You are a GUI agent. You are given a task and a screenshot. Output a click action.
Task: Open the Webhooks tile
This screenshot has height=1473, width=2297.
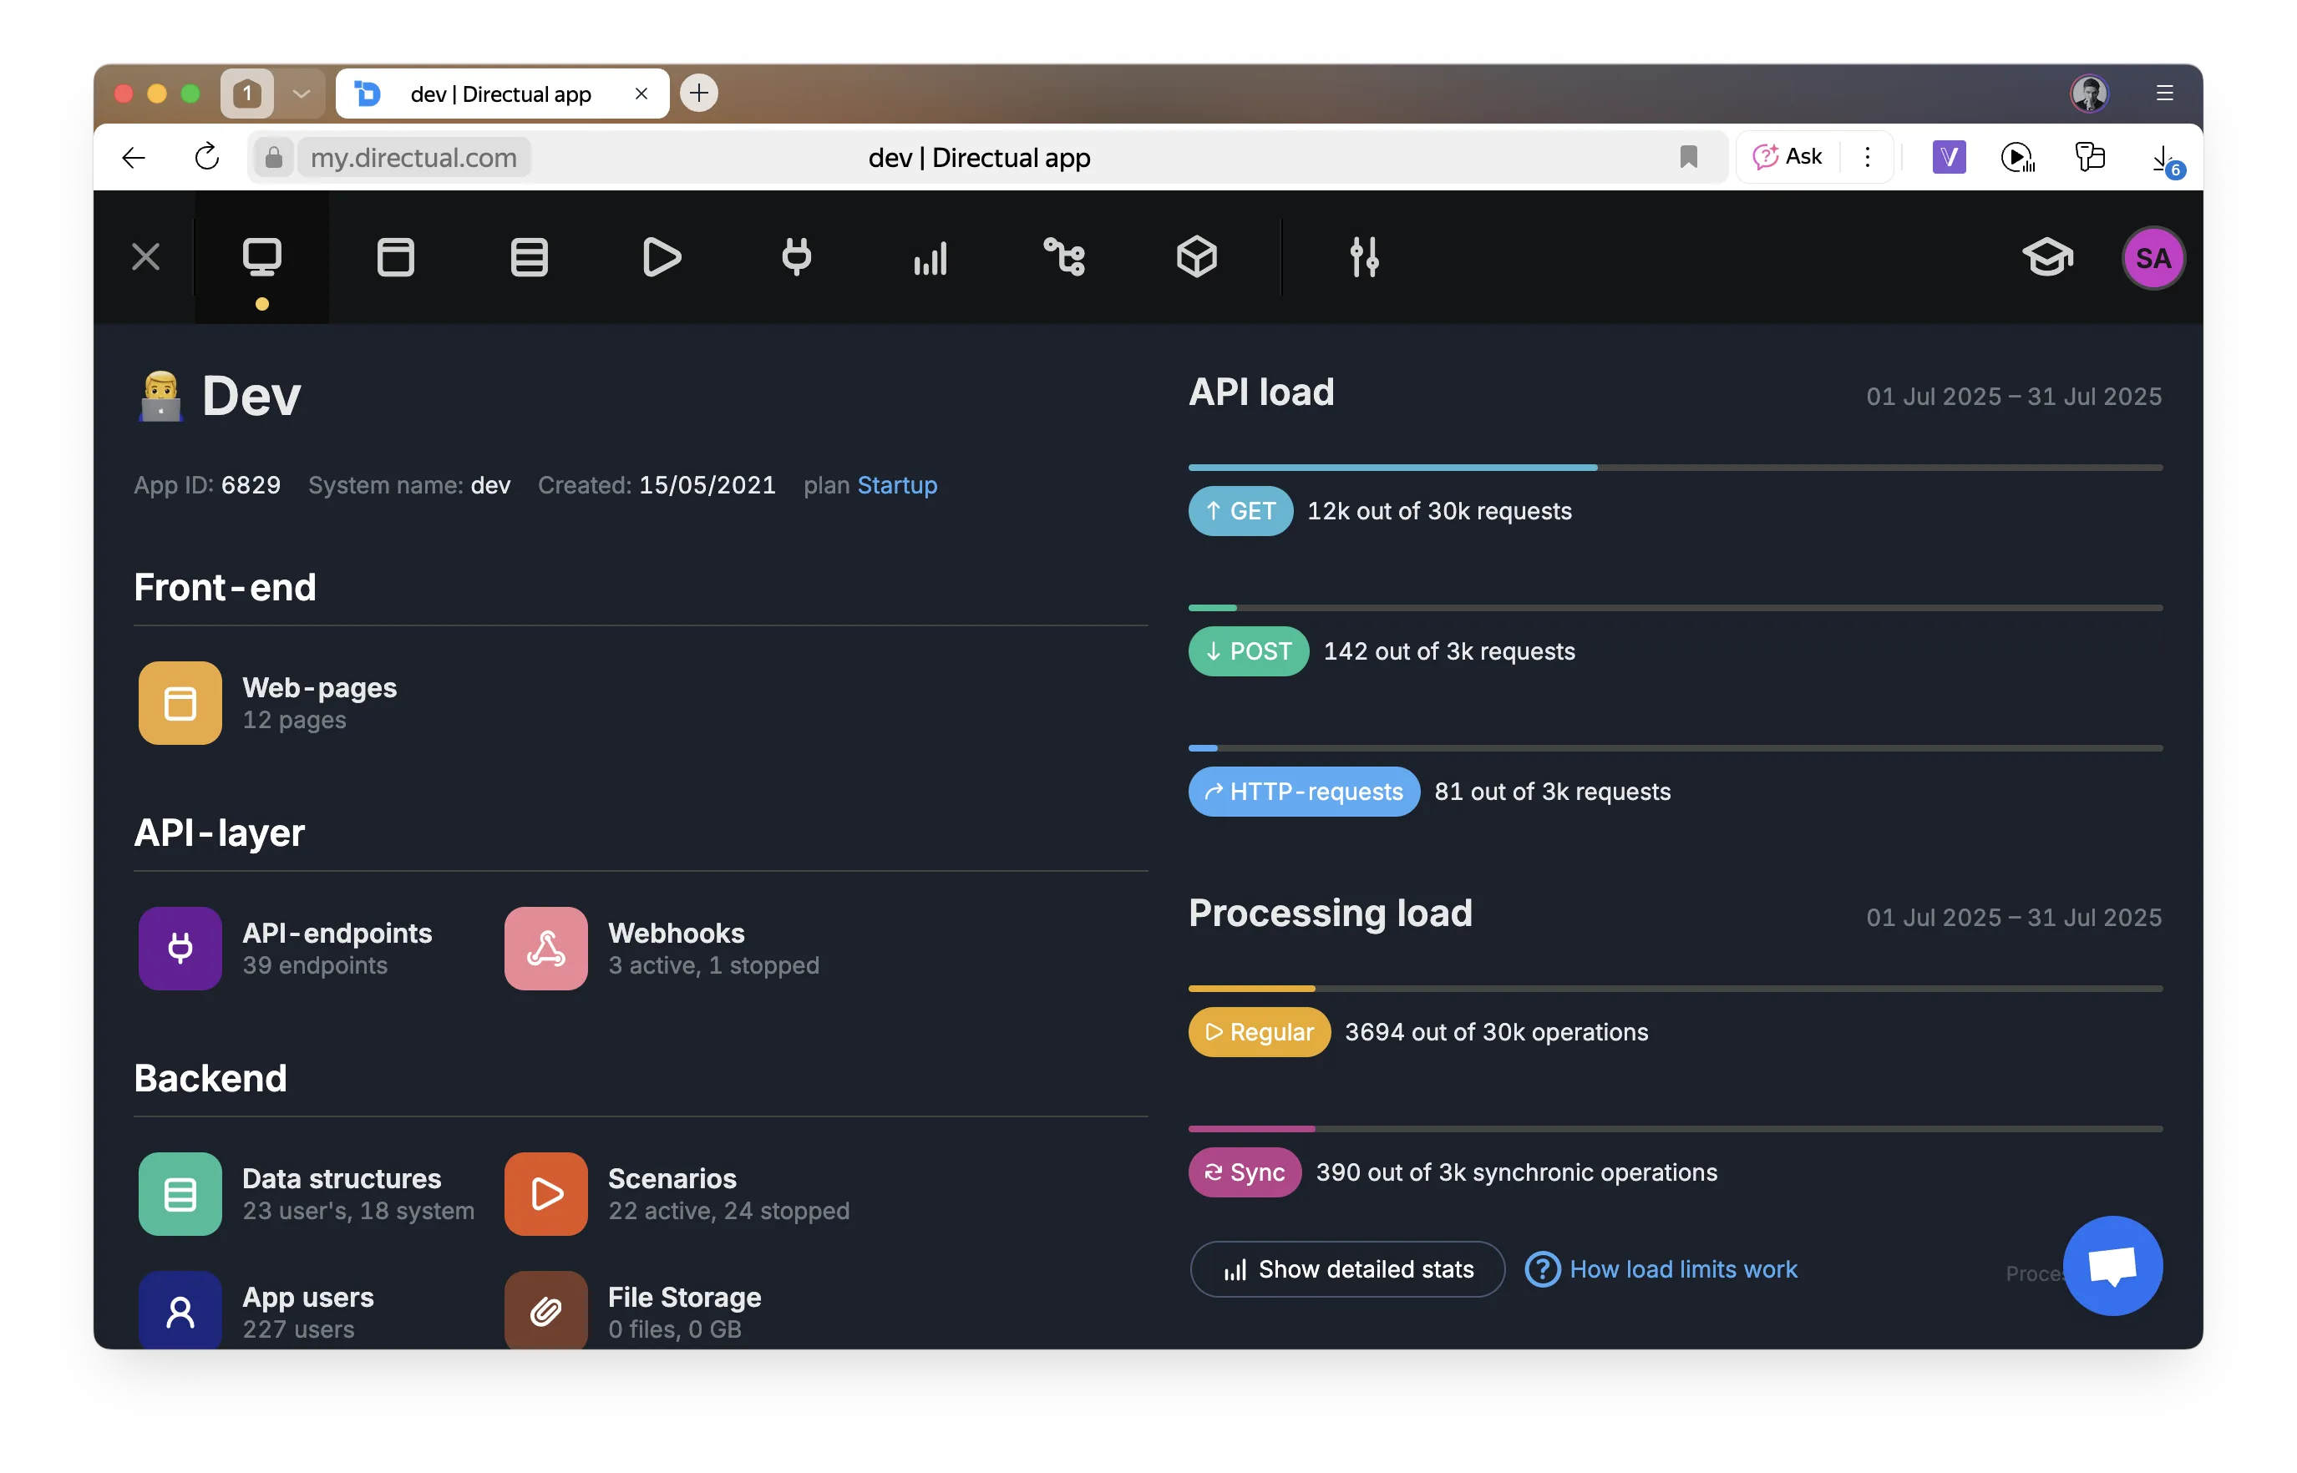[x=662, y=948]
